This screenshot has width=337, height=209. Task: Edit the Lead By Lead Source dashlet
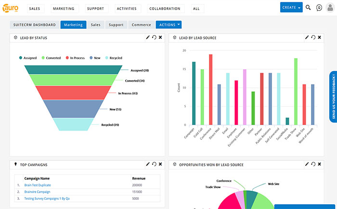pos(307,37)
